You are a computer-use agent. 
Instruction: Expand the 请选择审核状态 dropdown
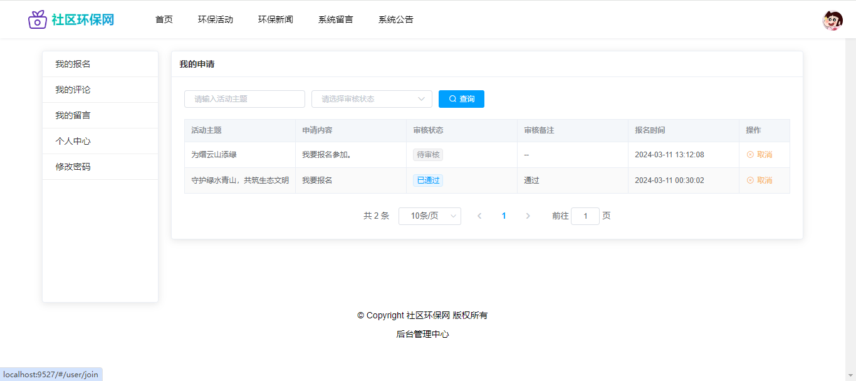pyautogui.click(x=372, y=99)
